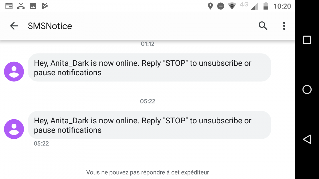Select the Anita_Dark message under the 05:22 timestamp
This screenshot has width=319, height=179.
(x=149, y=125)
